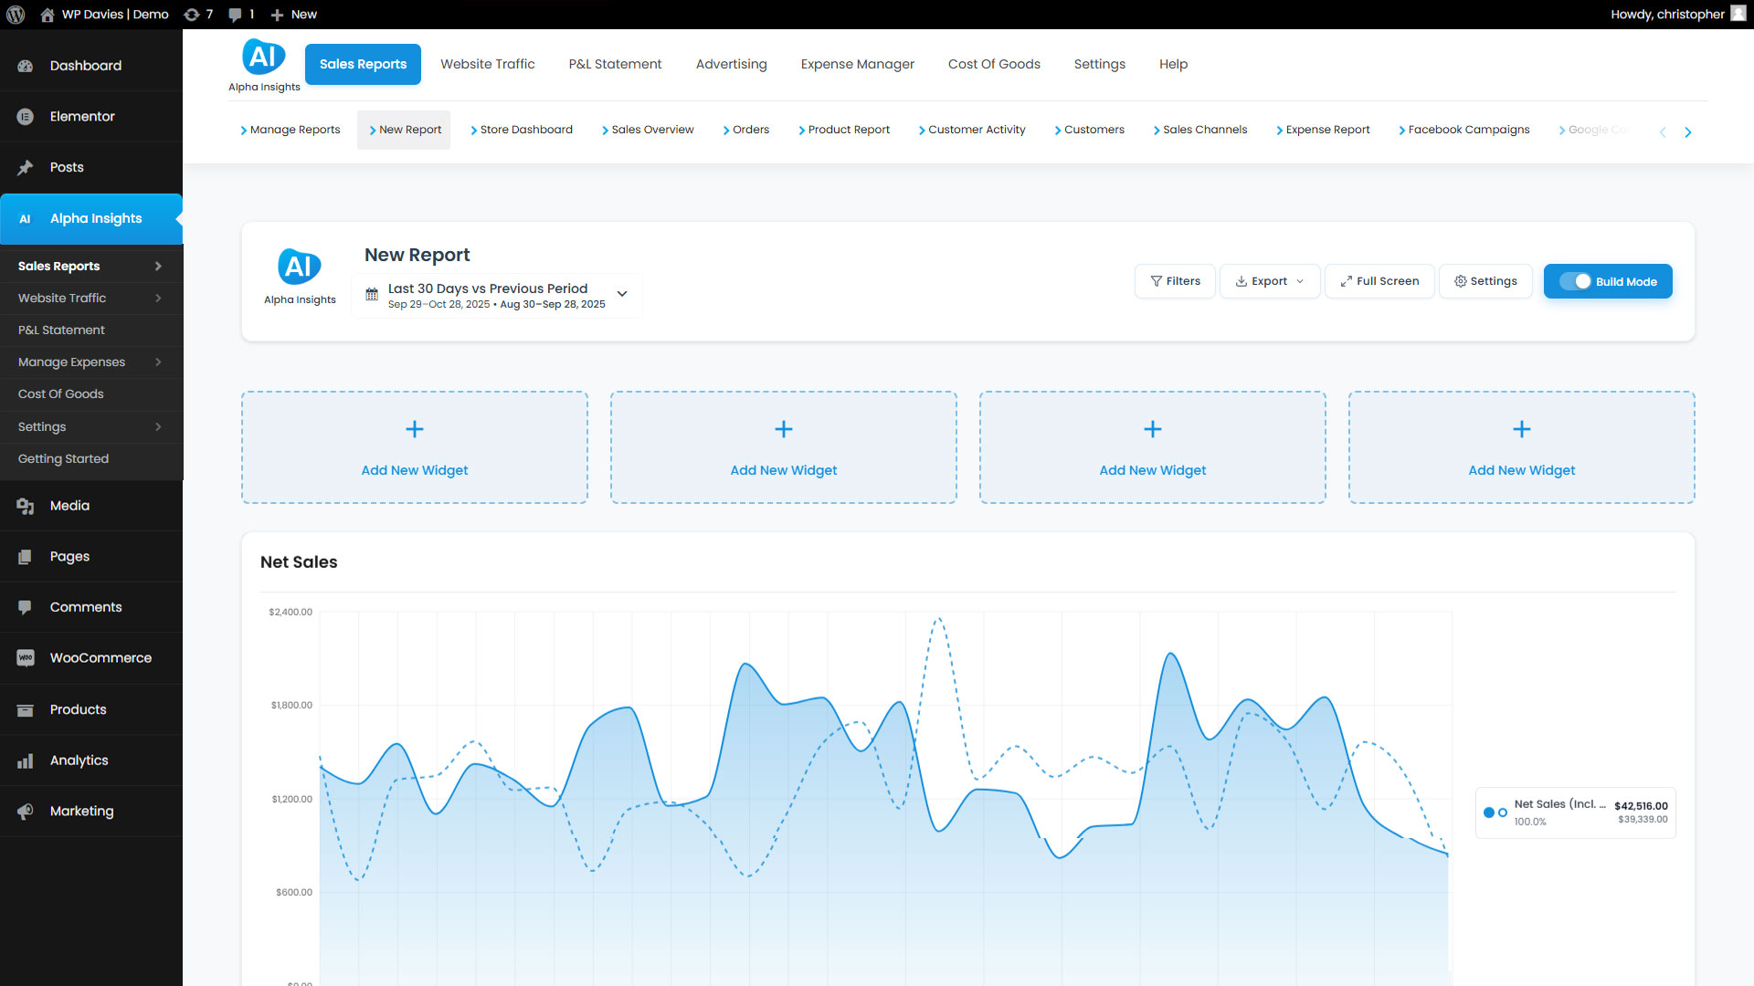Enter Full Screen view
Screen dimensions: 1754x986
tap(1379, 281)
